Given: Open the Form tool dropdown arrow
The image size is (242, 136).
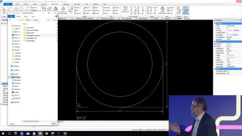Looking at the screenshot, I should 81,8.
